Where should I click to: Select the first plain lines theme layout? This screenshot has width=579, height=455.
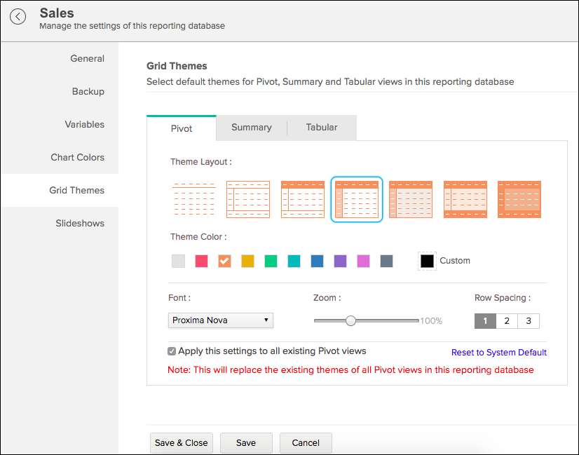[x=193, y=199]
